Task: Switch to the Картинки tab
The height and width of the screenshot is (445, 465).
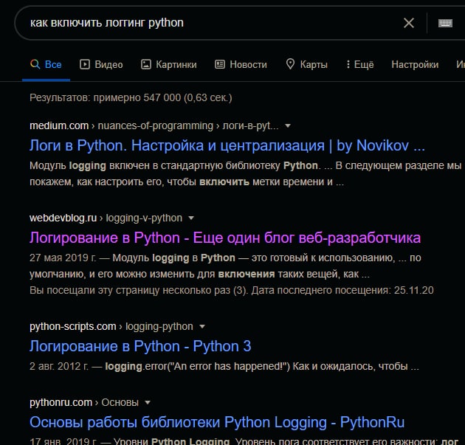Action: 168,64
